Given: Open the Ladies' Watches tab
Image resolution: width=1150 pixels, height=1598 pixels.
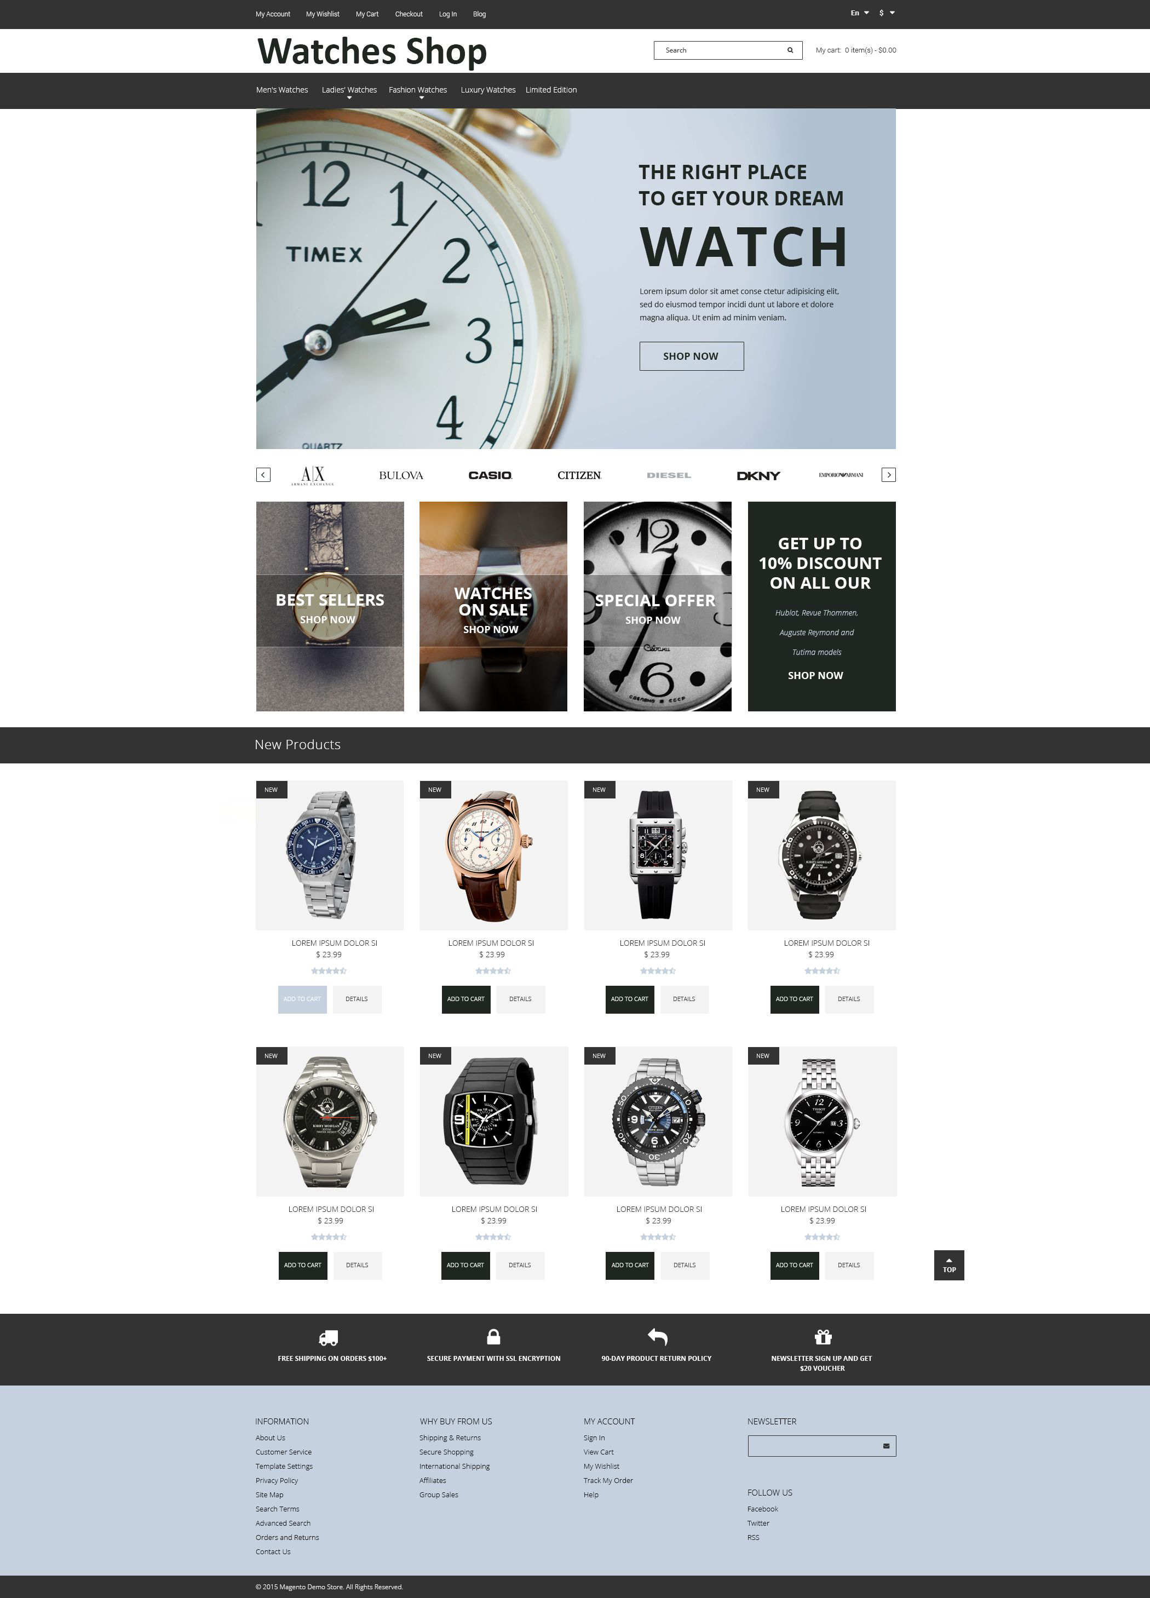Looking at the screenshot, I should point(350,89).
